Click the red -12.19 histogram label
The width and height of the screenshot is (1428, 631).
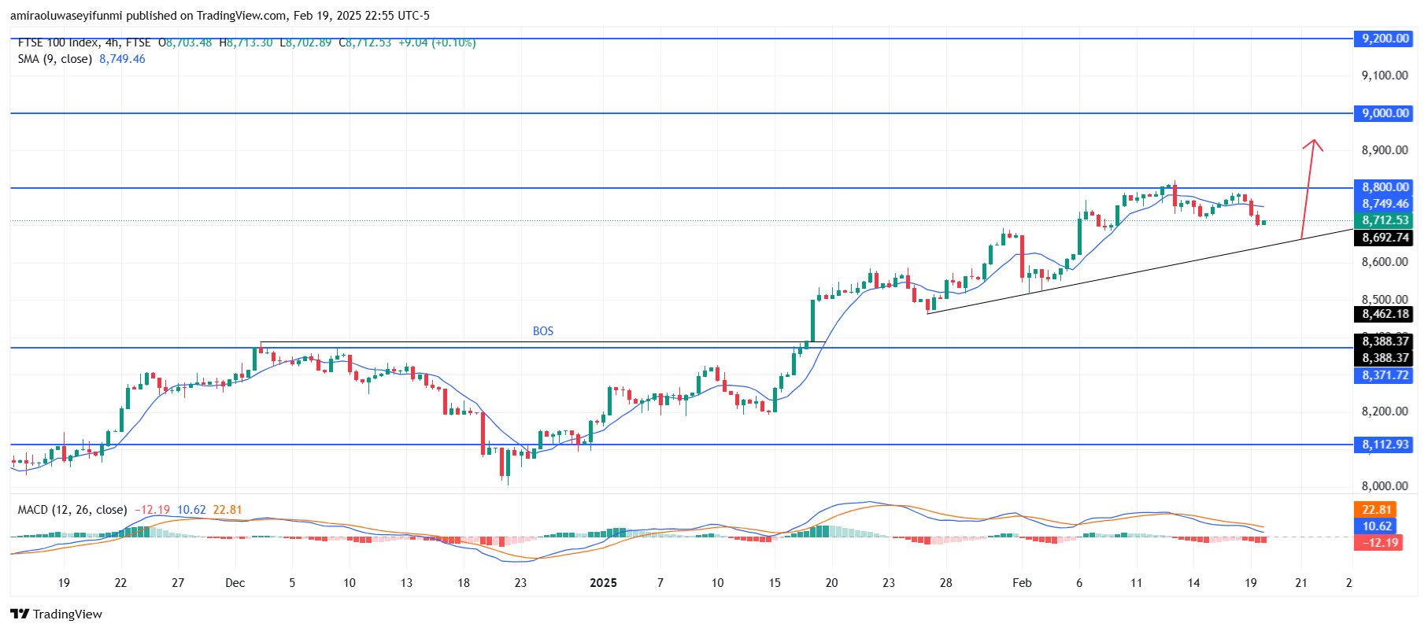(x=1378, y=543)
